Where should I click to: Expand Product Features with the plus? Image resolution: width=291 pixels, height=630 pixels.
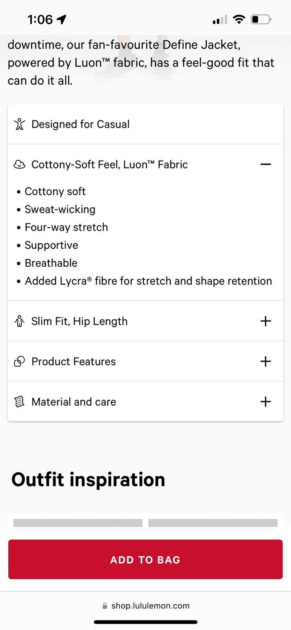pyautogui.click(x=266, y=361)
